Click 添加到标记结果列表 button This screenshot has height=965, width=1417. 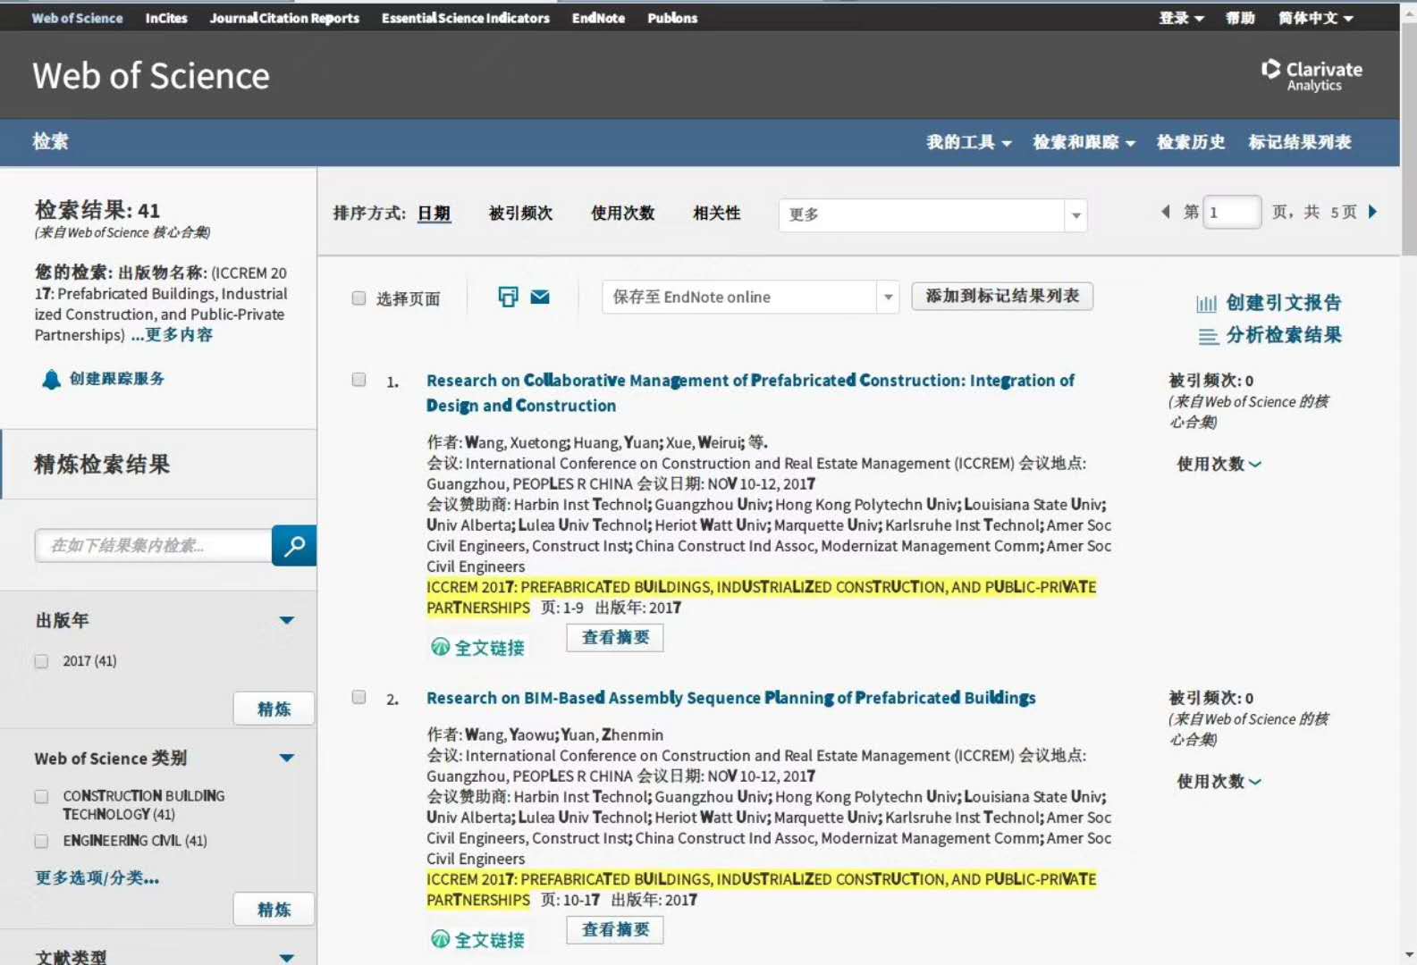coord(1002,296)
